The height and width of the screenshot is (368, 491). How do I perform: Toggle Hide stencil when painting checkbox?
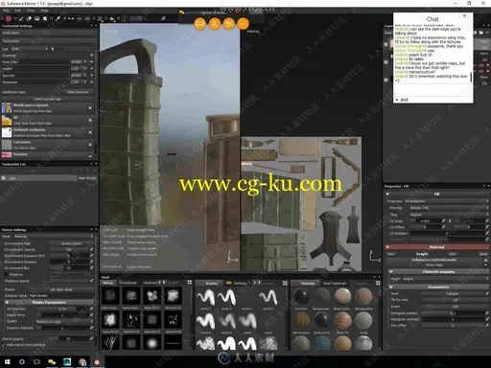click(4, 345)
